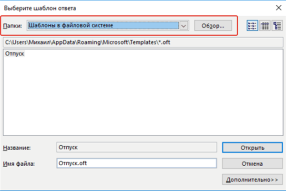286x191 pixels.
Task: Select the grouped tree view icon
Action: (277, 26)
